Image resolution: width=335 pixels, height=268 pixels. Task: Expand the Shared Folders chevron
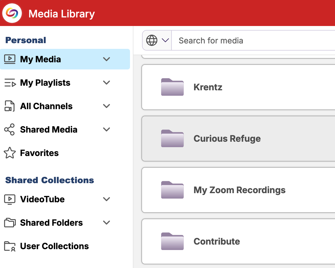107,223
